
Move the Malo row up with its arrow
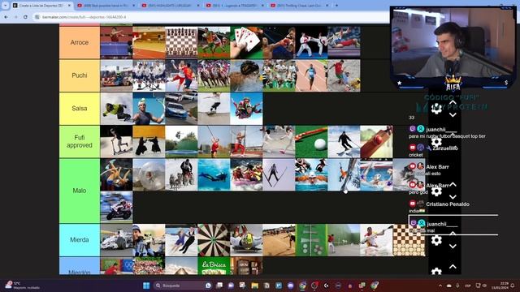coord(453,184)
